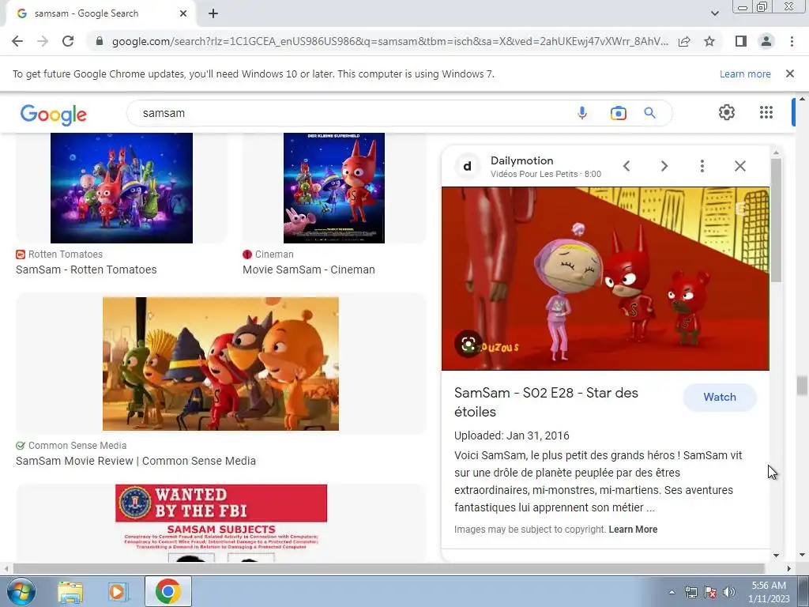Open Google quick settings gear
The image size is (809, 607).
(x=727, y=112)
